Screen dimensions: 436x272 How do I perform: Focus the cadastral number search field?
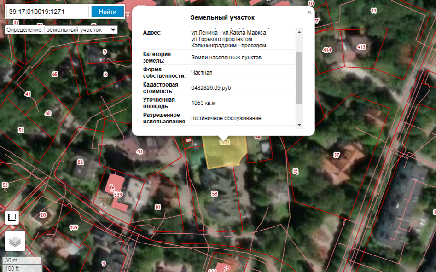click(47, 12)
